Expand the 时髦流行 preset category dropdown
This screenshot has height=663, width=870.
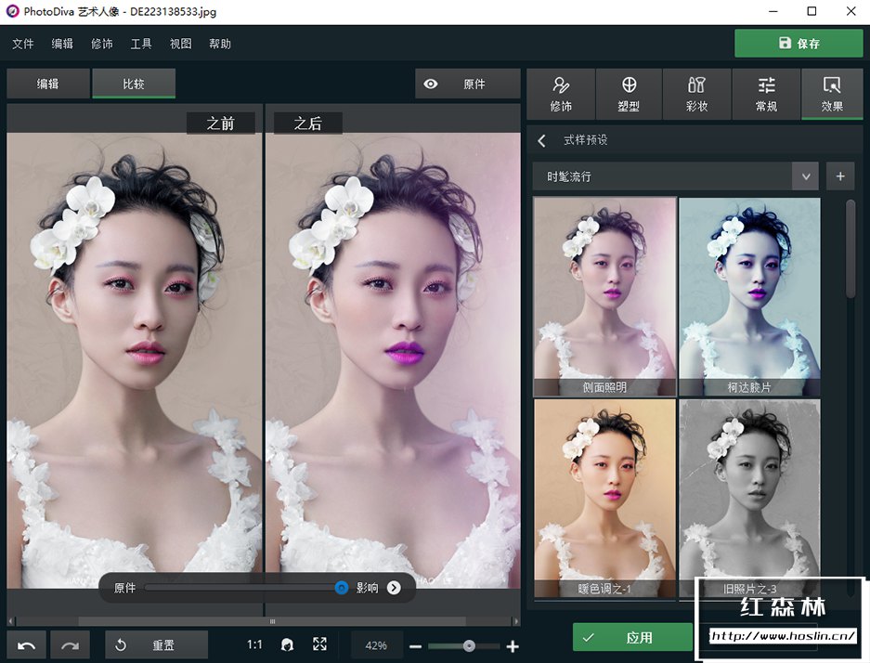[675, 176]
